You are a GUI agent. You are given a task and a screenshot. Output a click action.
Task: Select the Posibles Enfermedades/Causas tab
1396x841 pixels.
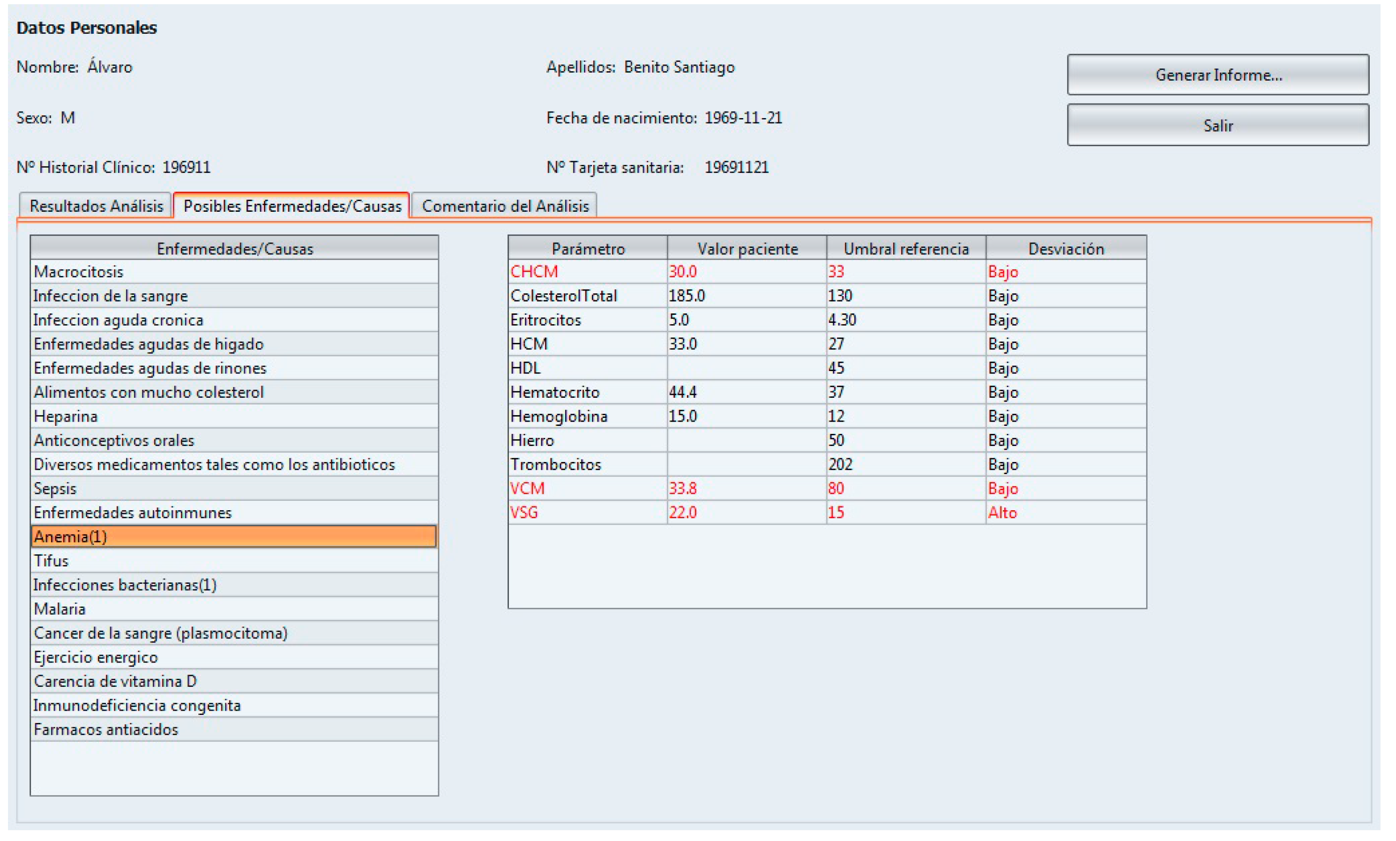coord(292,206)
